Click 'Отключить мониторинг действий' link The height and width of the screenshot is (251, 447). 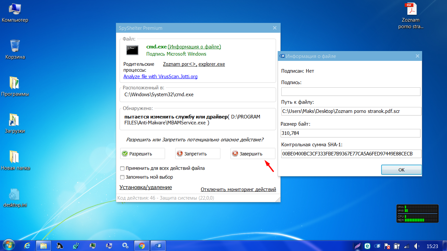(238, 189)
